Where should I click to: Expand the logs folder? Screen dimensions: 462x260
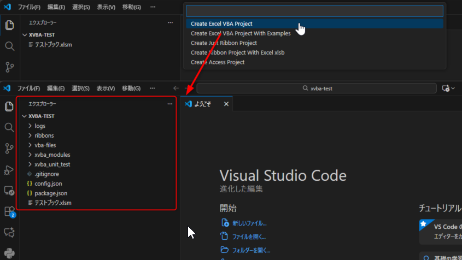(x=30, y=126)
